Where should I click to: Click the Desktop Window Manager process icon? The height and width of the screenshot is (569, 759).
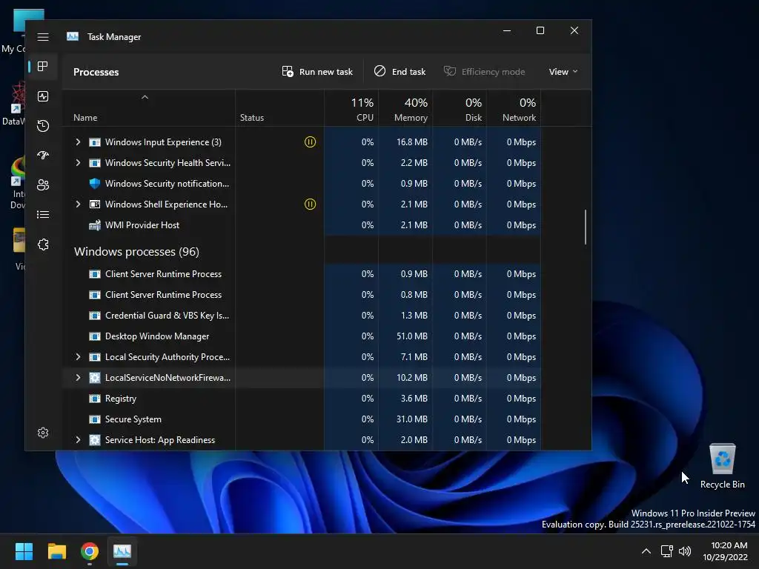click(x=95, y=336)
